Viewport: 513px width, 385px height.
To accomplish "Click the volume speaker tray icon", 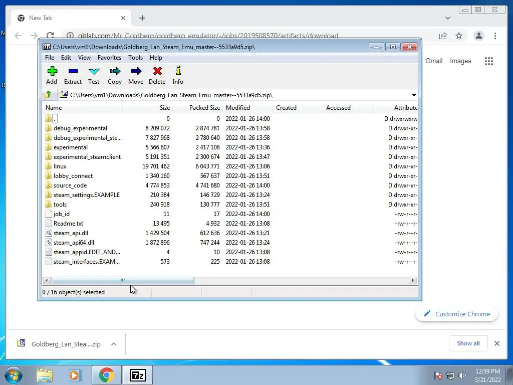I will click(x=462, y=375).
